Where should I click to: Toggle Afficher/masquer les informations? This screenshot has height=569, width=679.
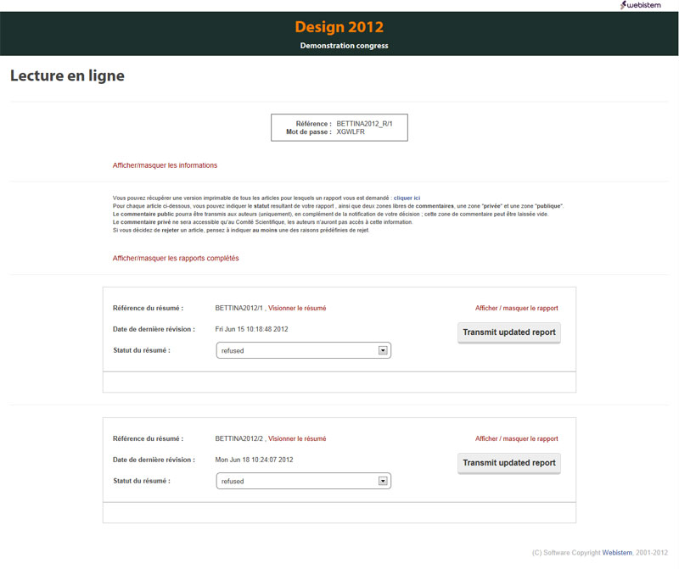coord(165,165)
